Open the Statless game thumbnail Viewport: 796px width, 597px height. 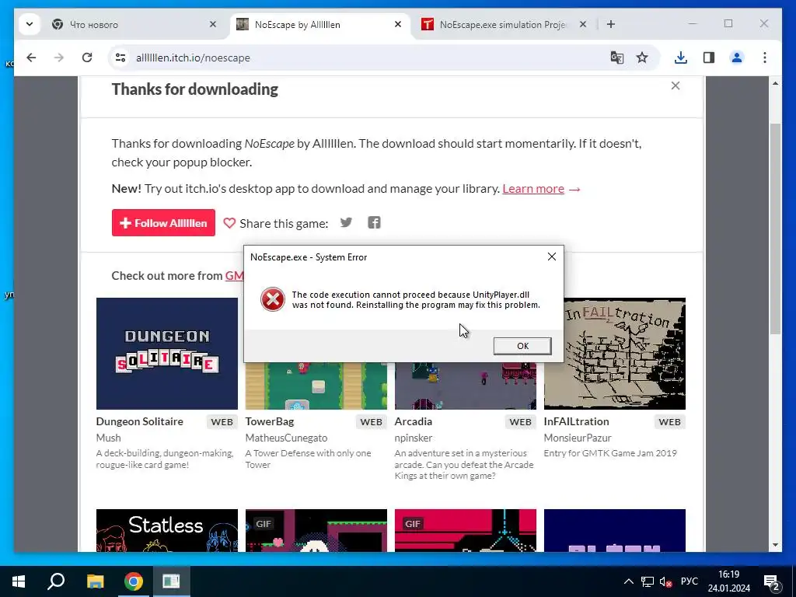[x=167, y=530]
